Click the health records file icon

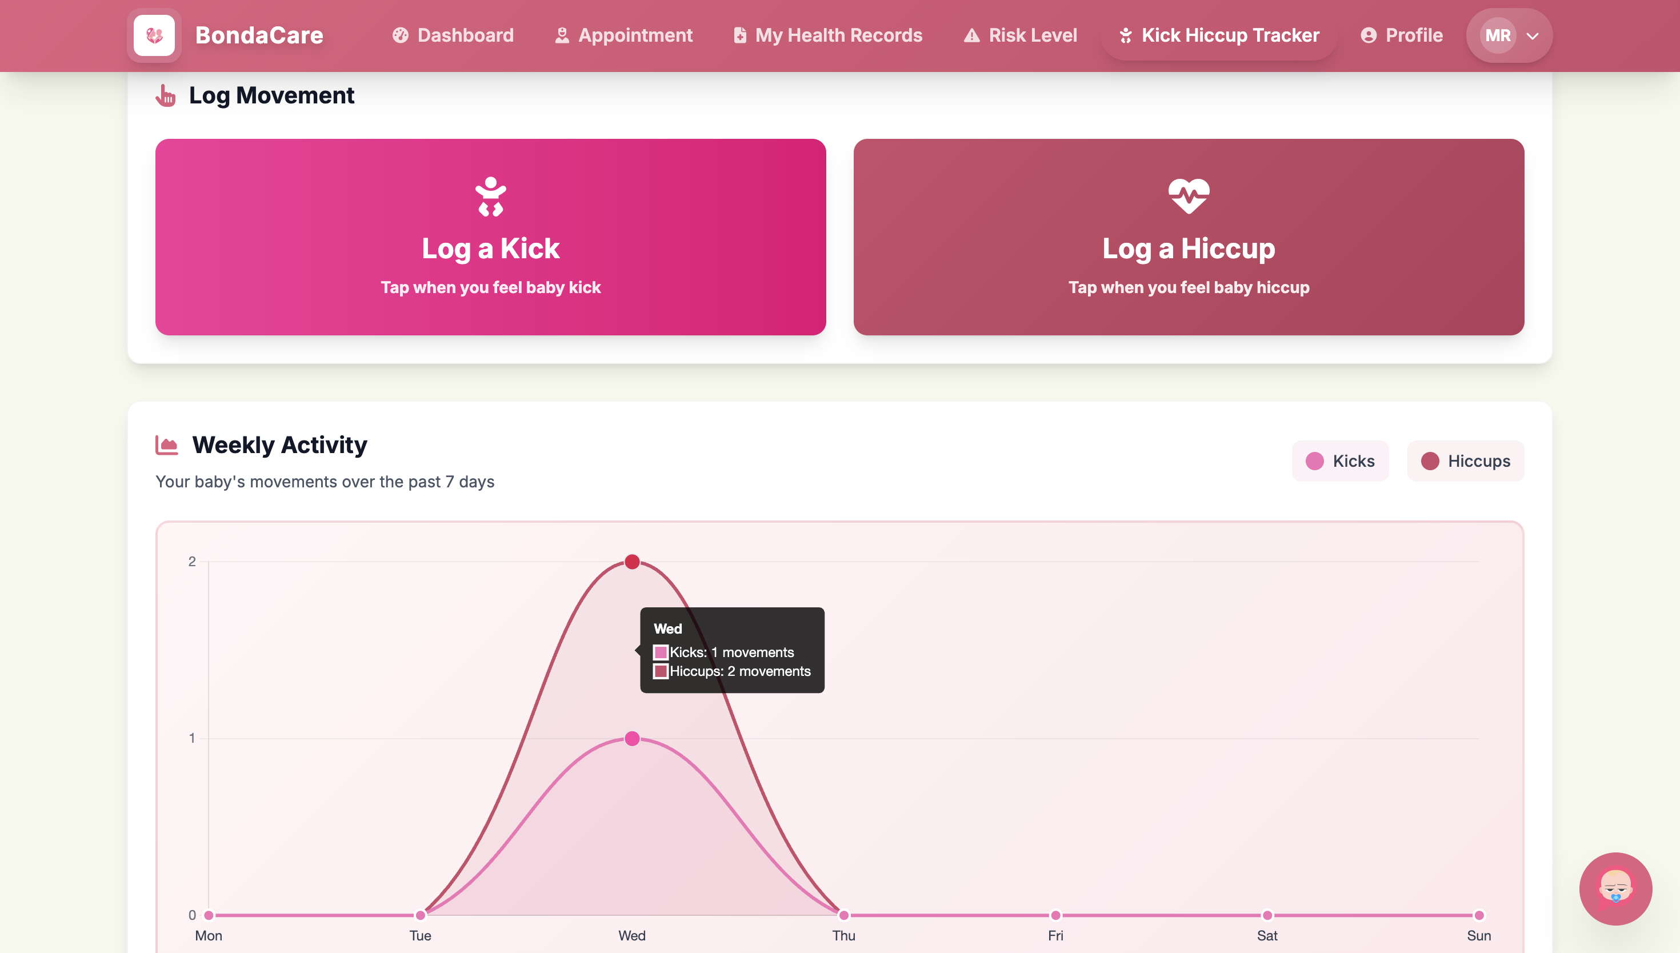point(739,35)
